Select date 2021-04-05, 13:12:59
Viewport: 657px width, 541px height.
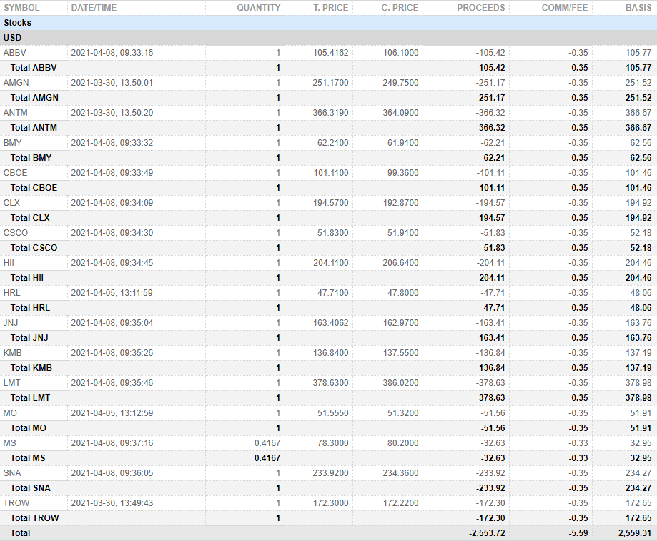[112, 413]
